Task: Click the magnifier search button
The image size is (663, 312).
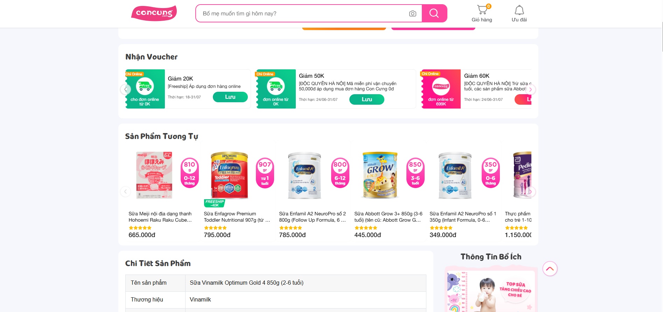Action: 434,13
